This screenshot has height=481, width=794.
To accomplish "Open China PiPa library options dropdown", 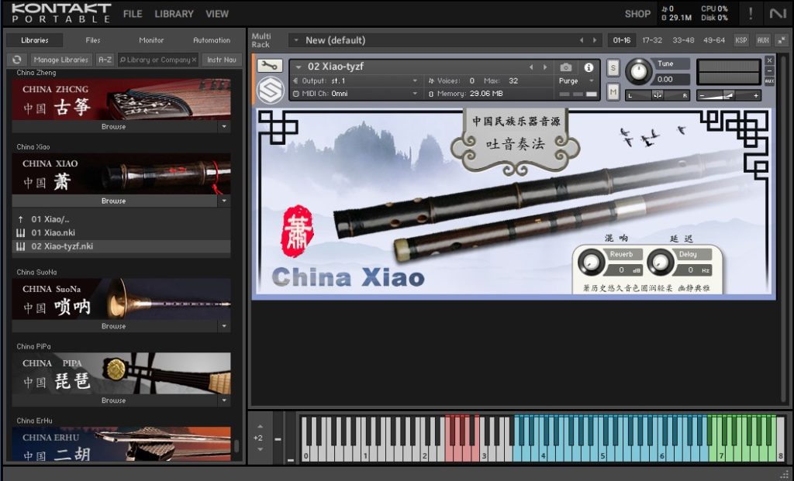I will pos(224,400).
